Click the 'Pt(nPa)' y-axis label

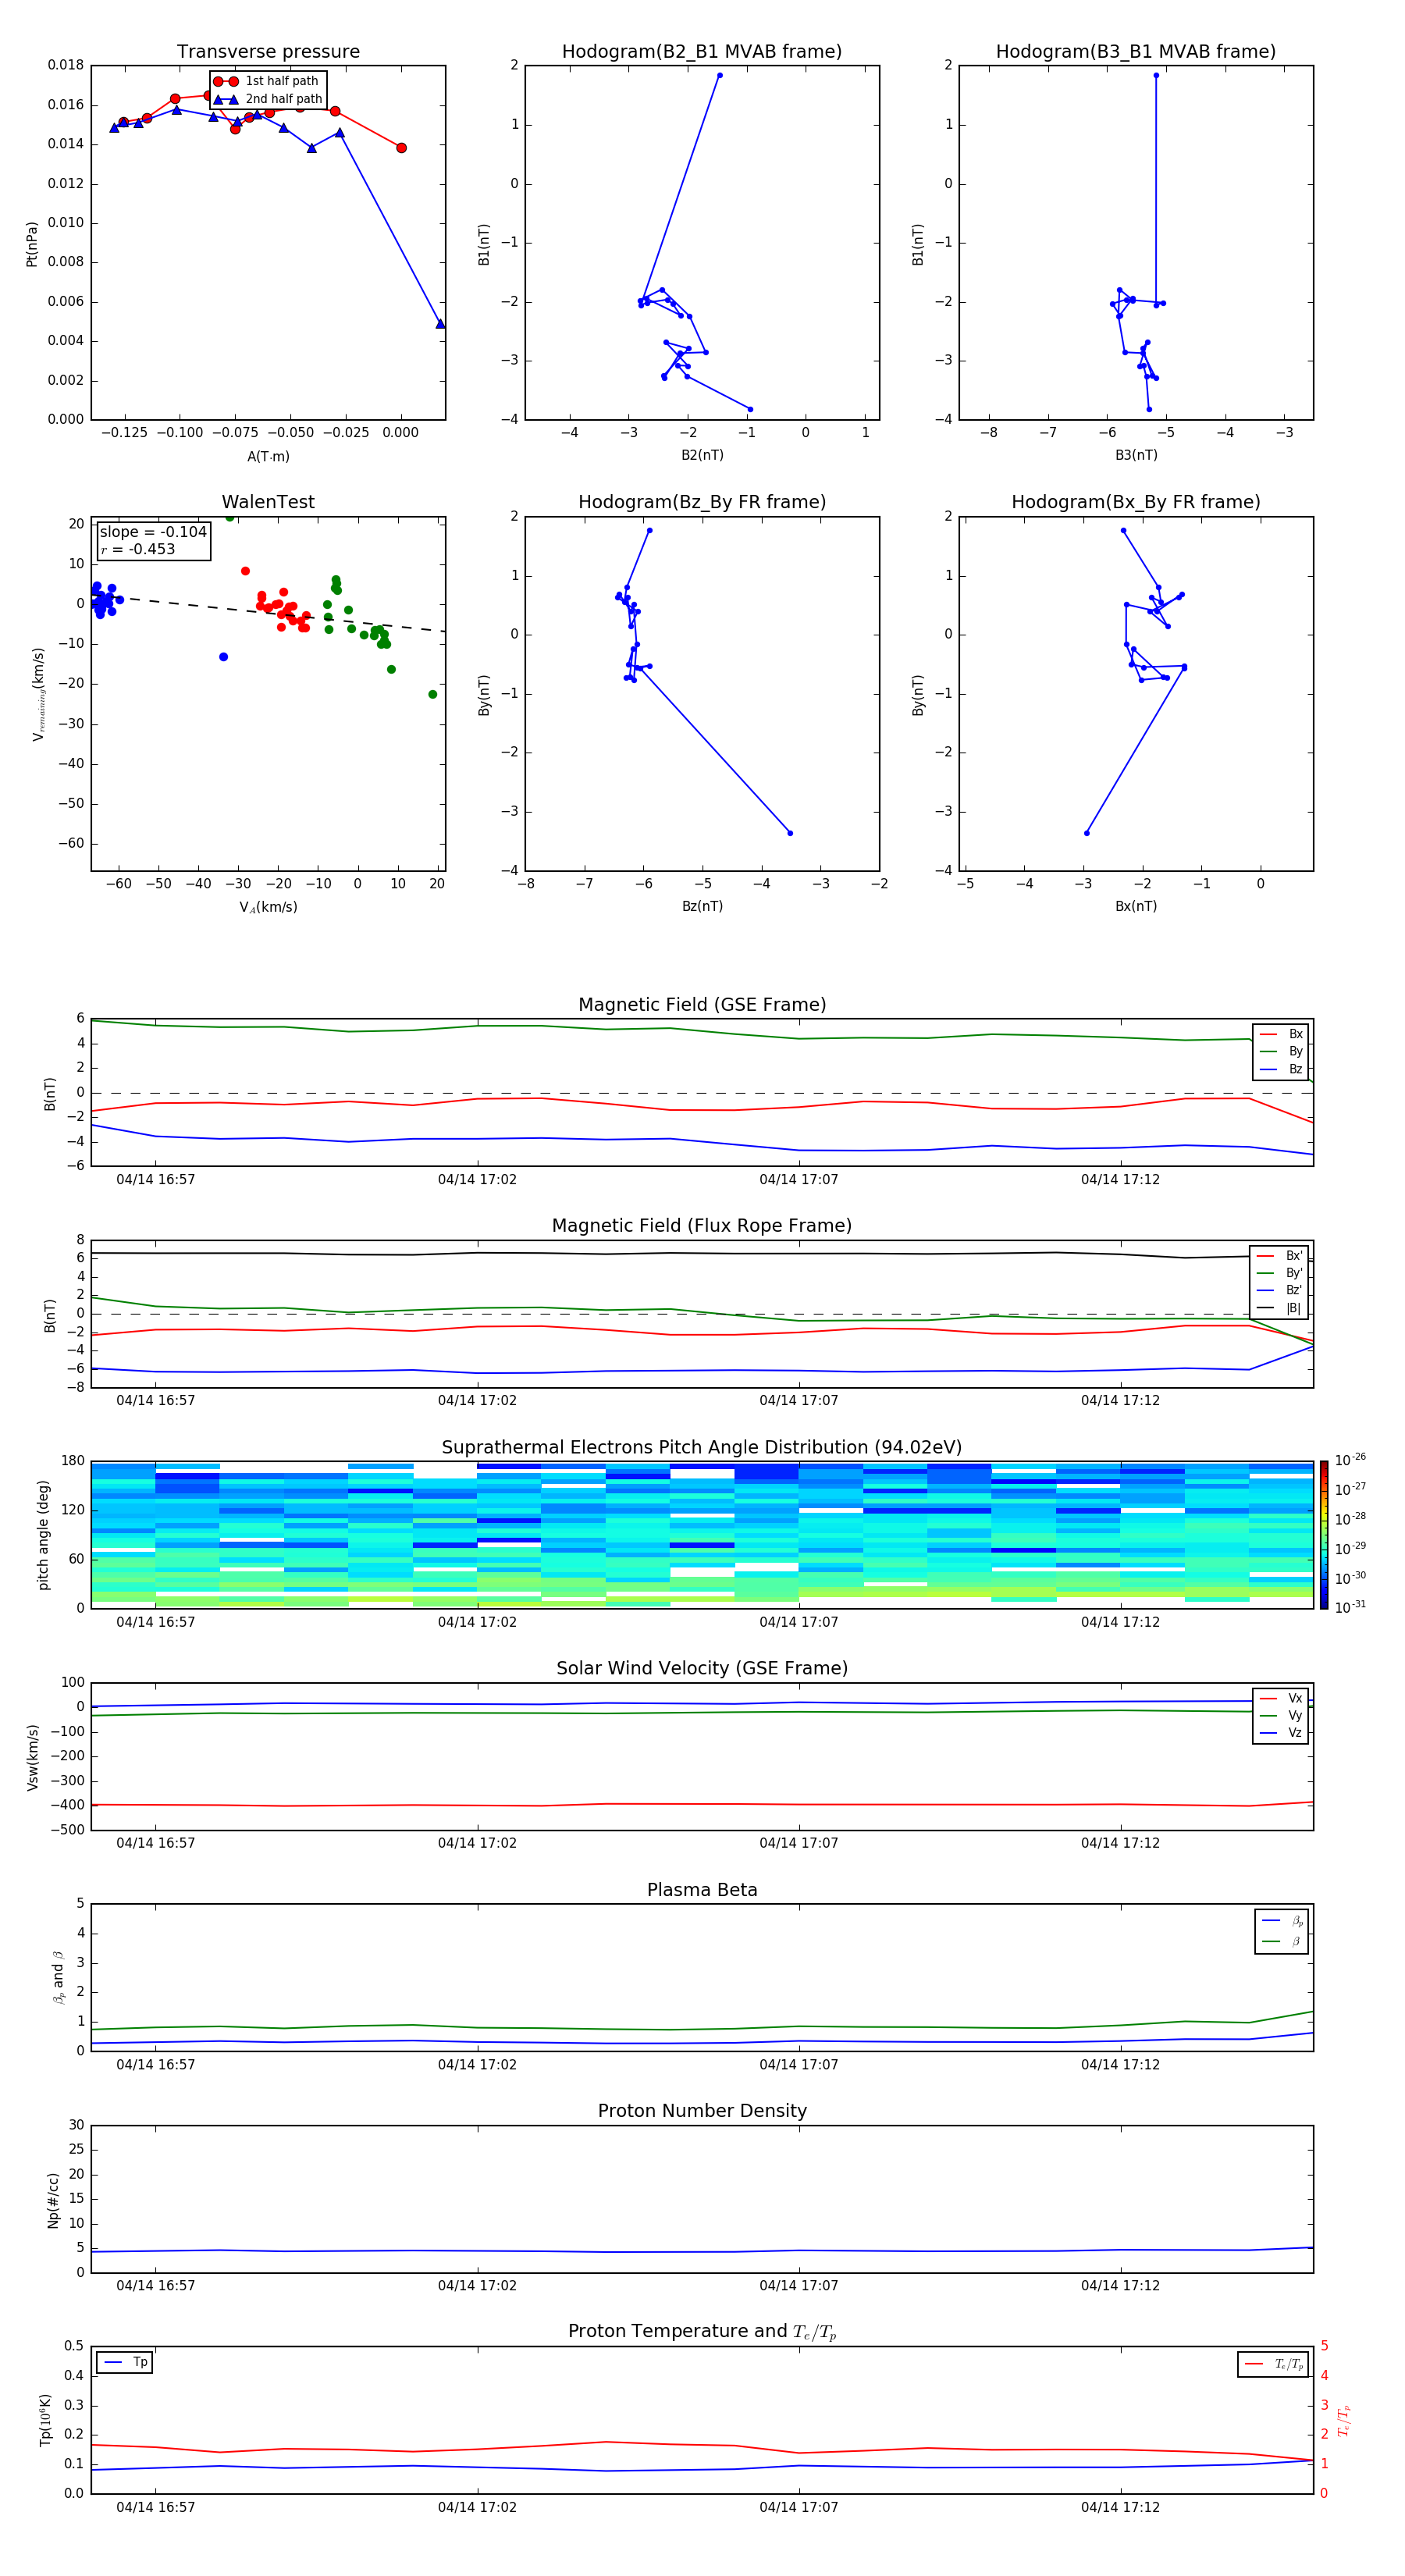click(31, 243)
